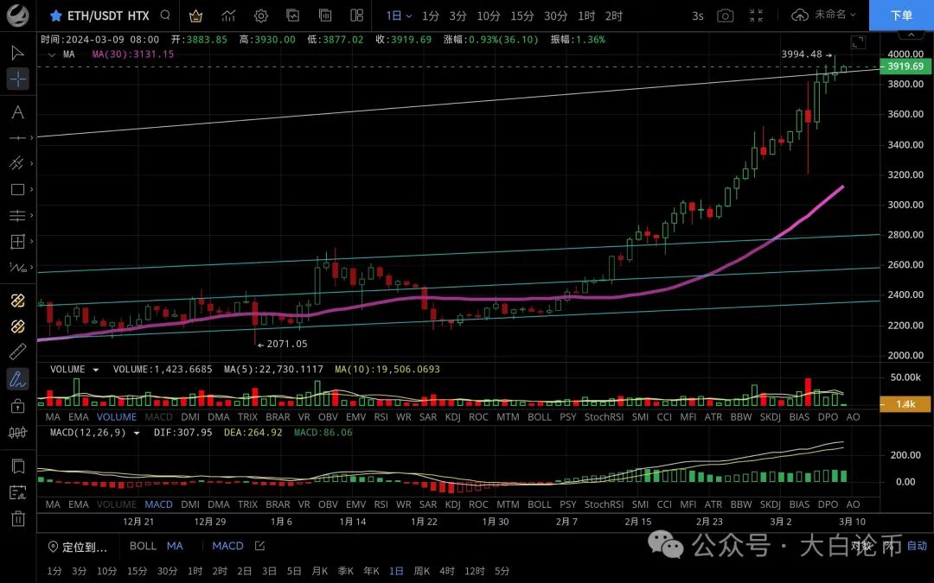The image size is (934, 583).
Task: Toggle the favorite star for ETH/USDT
Action: (55, 16)
